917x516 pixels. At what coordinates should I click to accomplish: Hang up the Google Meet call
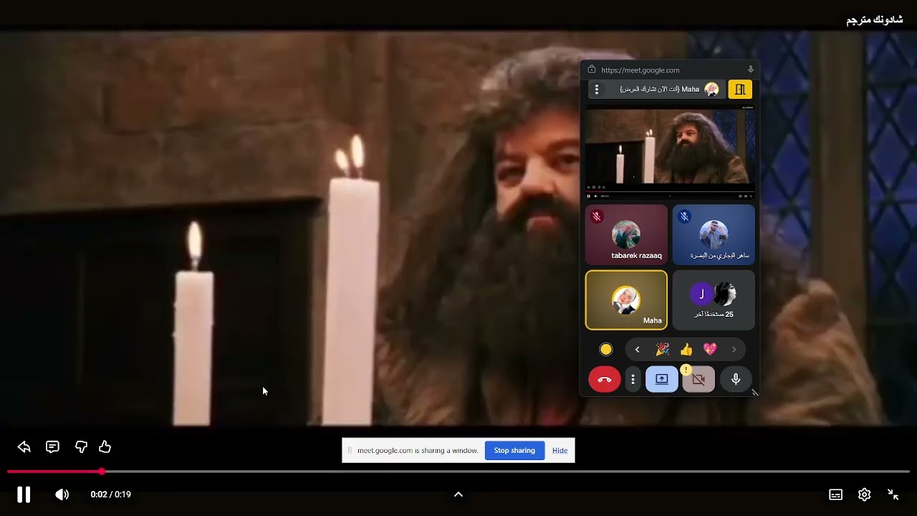coord(605,380)
